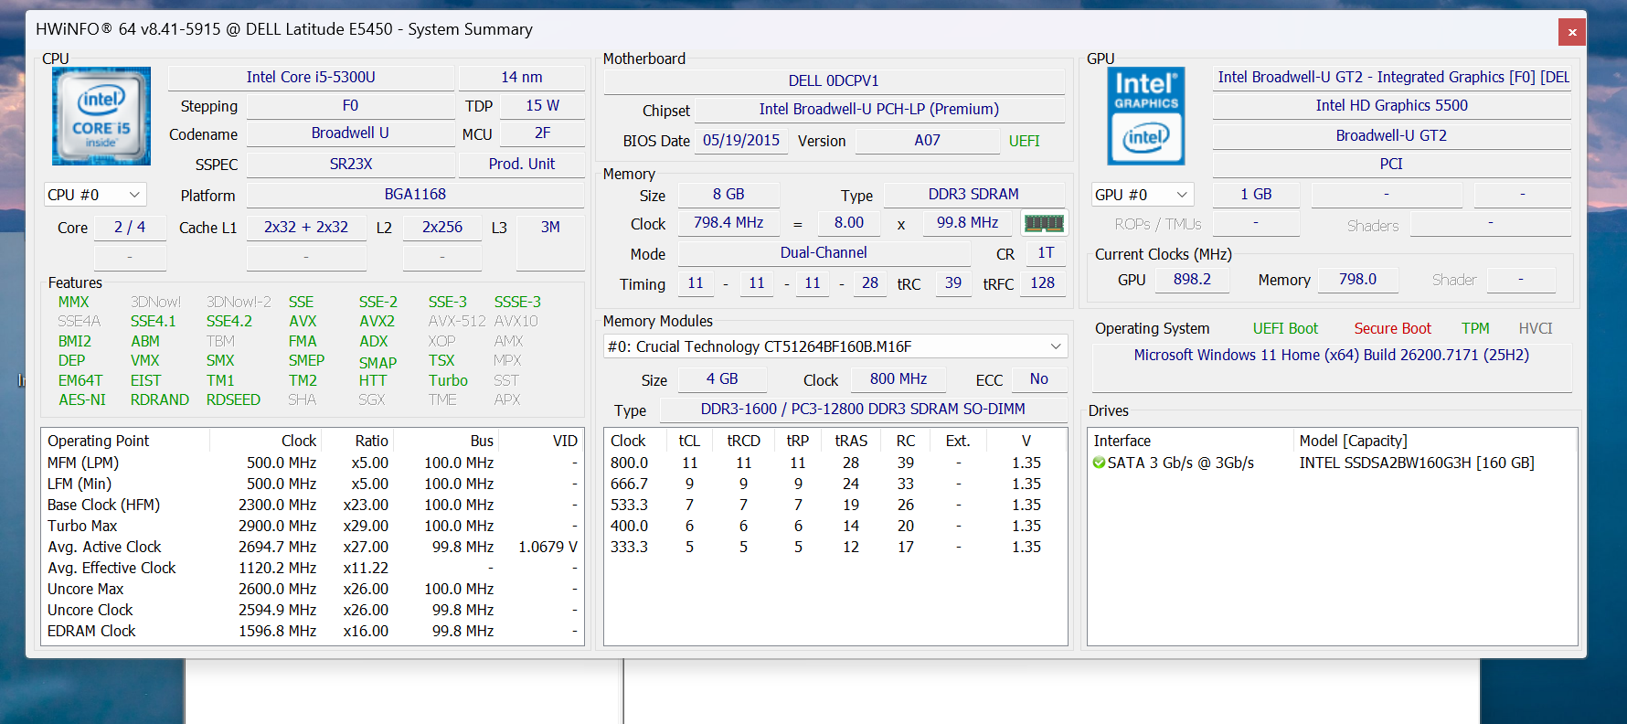Click the Core count 2 / 4

pos(130,228)
